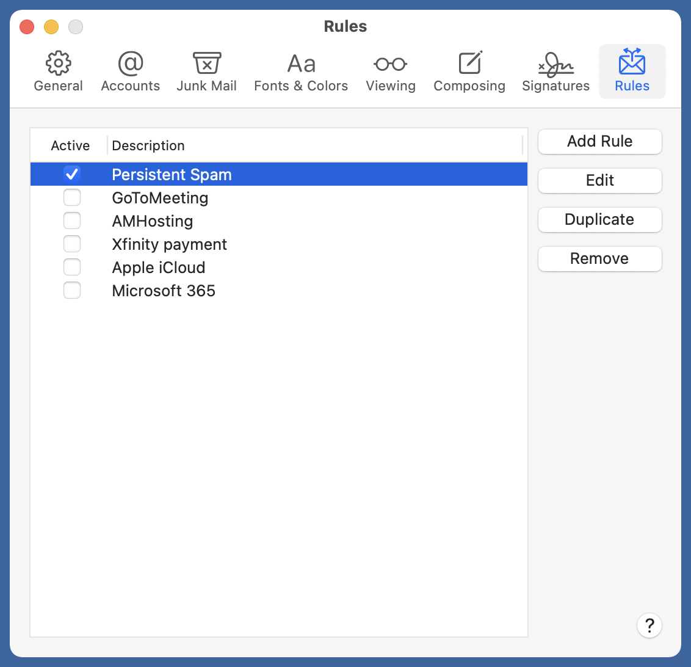This screenshot has height=667, width=691.
Task: Open the Accounts @ icon
Action: coord(130,63)
